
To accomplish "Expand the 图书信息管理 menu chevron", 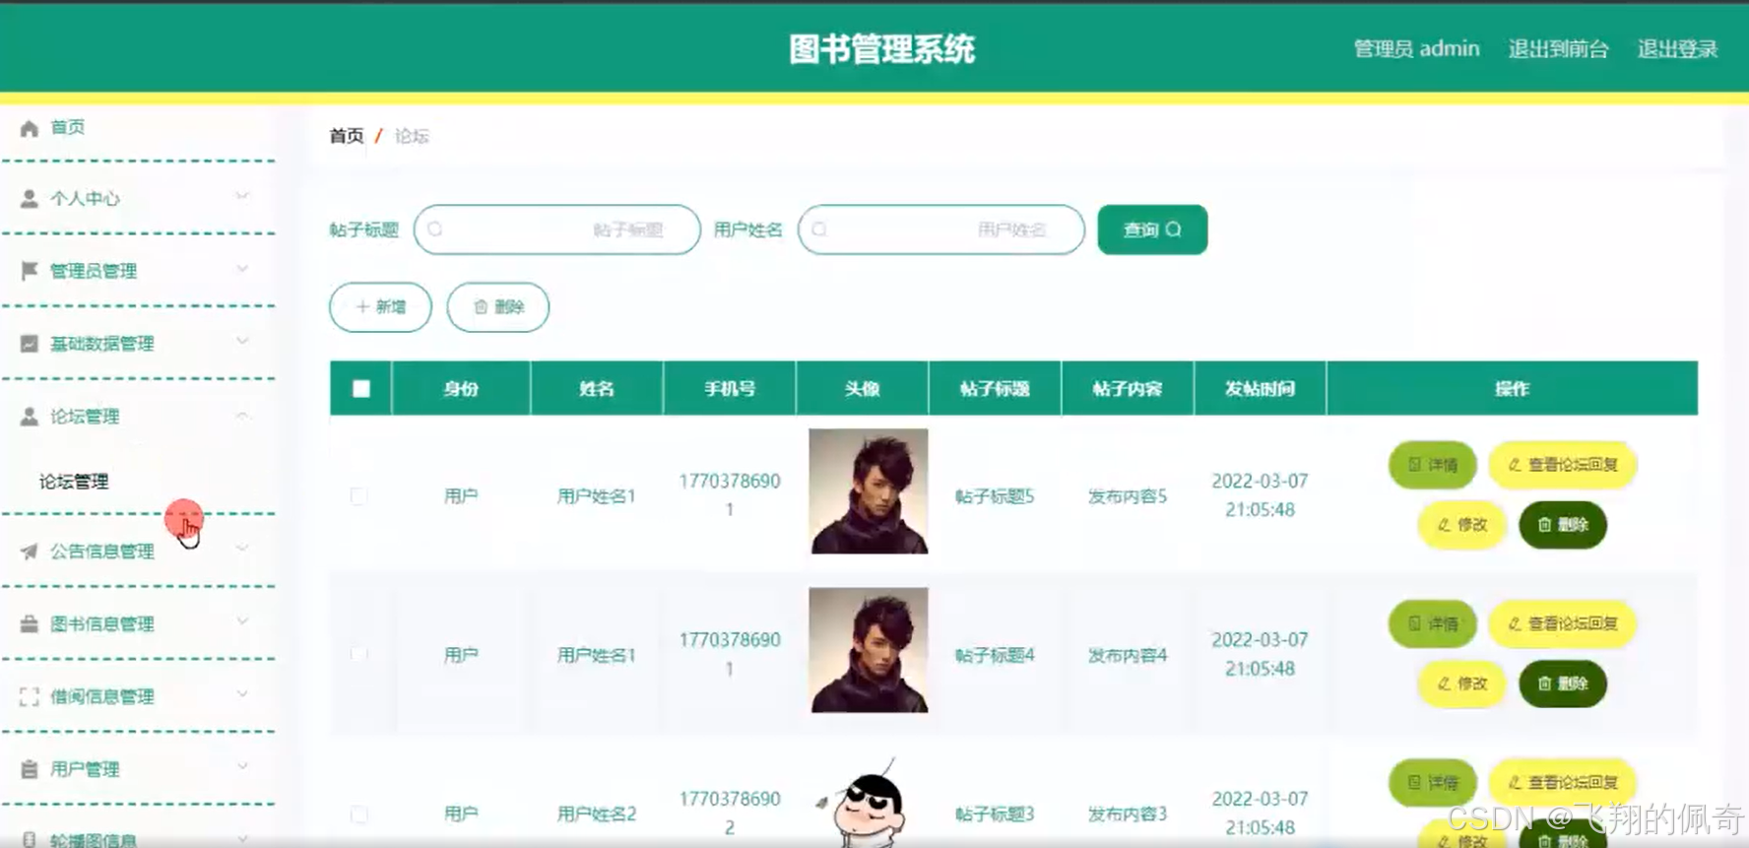I will 242,621.
